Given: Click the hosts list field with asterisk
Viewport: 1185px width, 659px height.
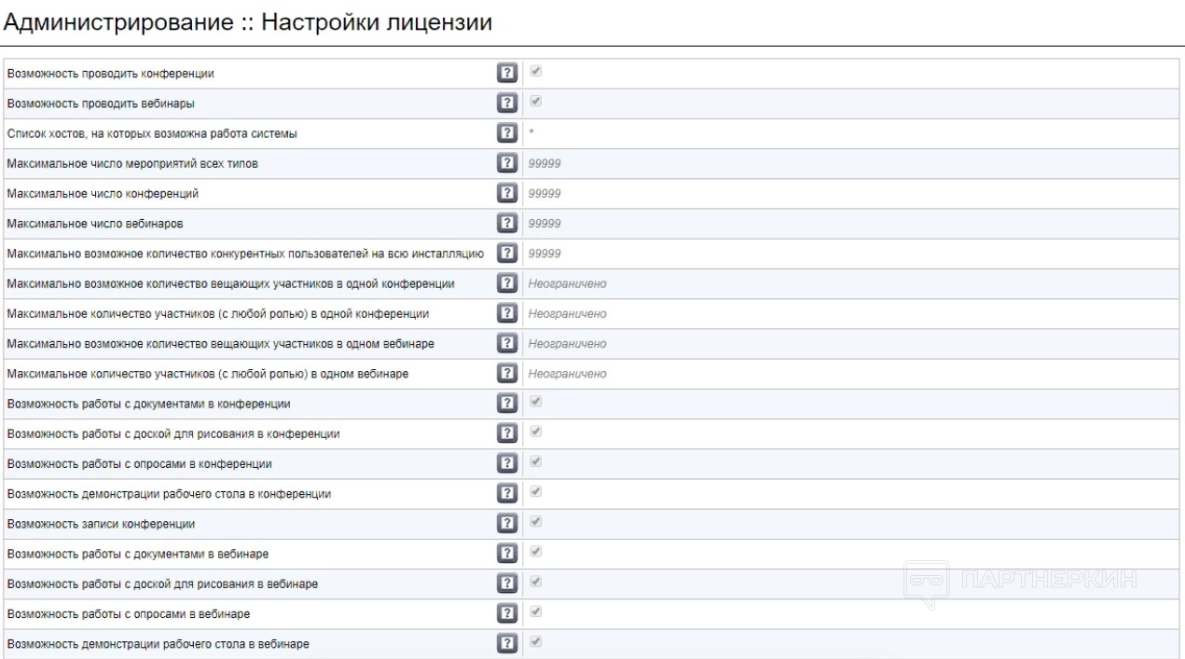Looking at the screenshot, I should pyautogui.click(x=653, y=133).
